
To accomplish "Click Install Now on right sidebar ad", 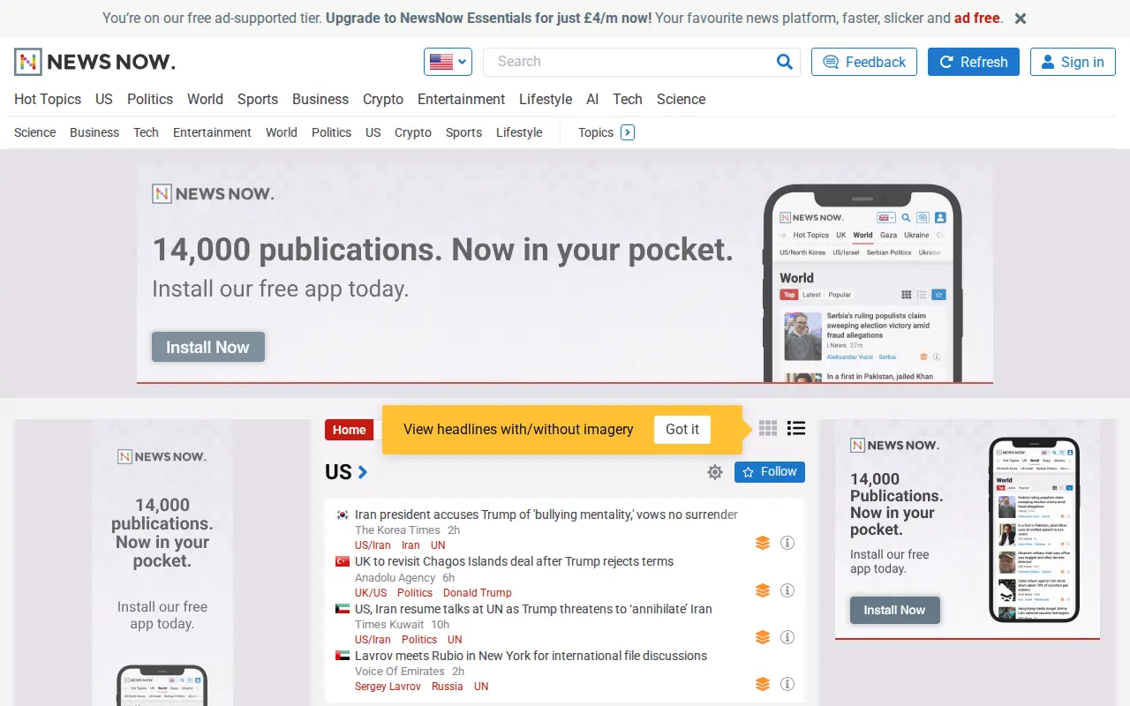I will tap(894, 610).
